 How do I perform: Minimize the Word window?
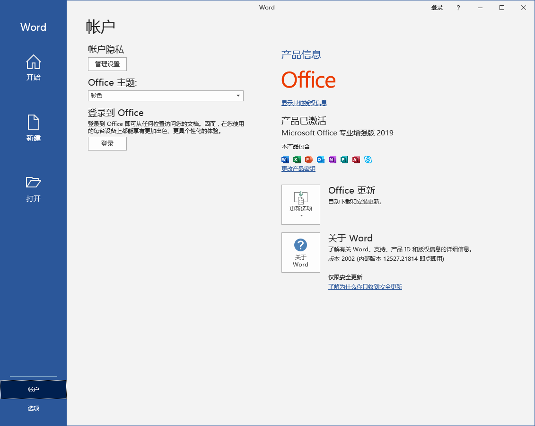480,8
